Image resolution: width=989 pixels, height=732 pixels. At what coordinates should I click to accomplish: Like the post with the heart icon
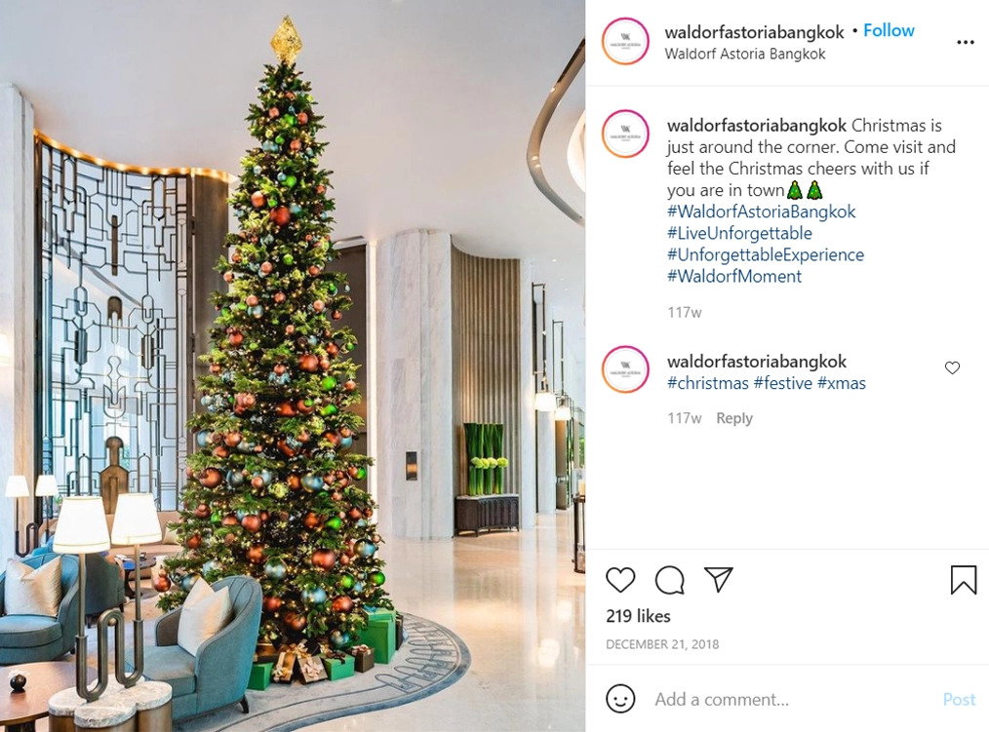coord(620,580)
